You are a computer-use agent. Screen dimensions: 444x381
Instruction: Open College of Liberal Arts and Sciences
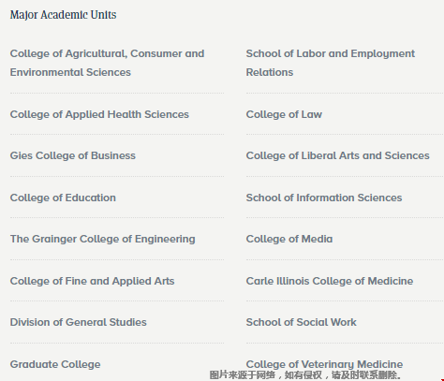coord(338,155)
